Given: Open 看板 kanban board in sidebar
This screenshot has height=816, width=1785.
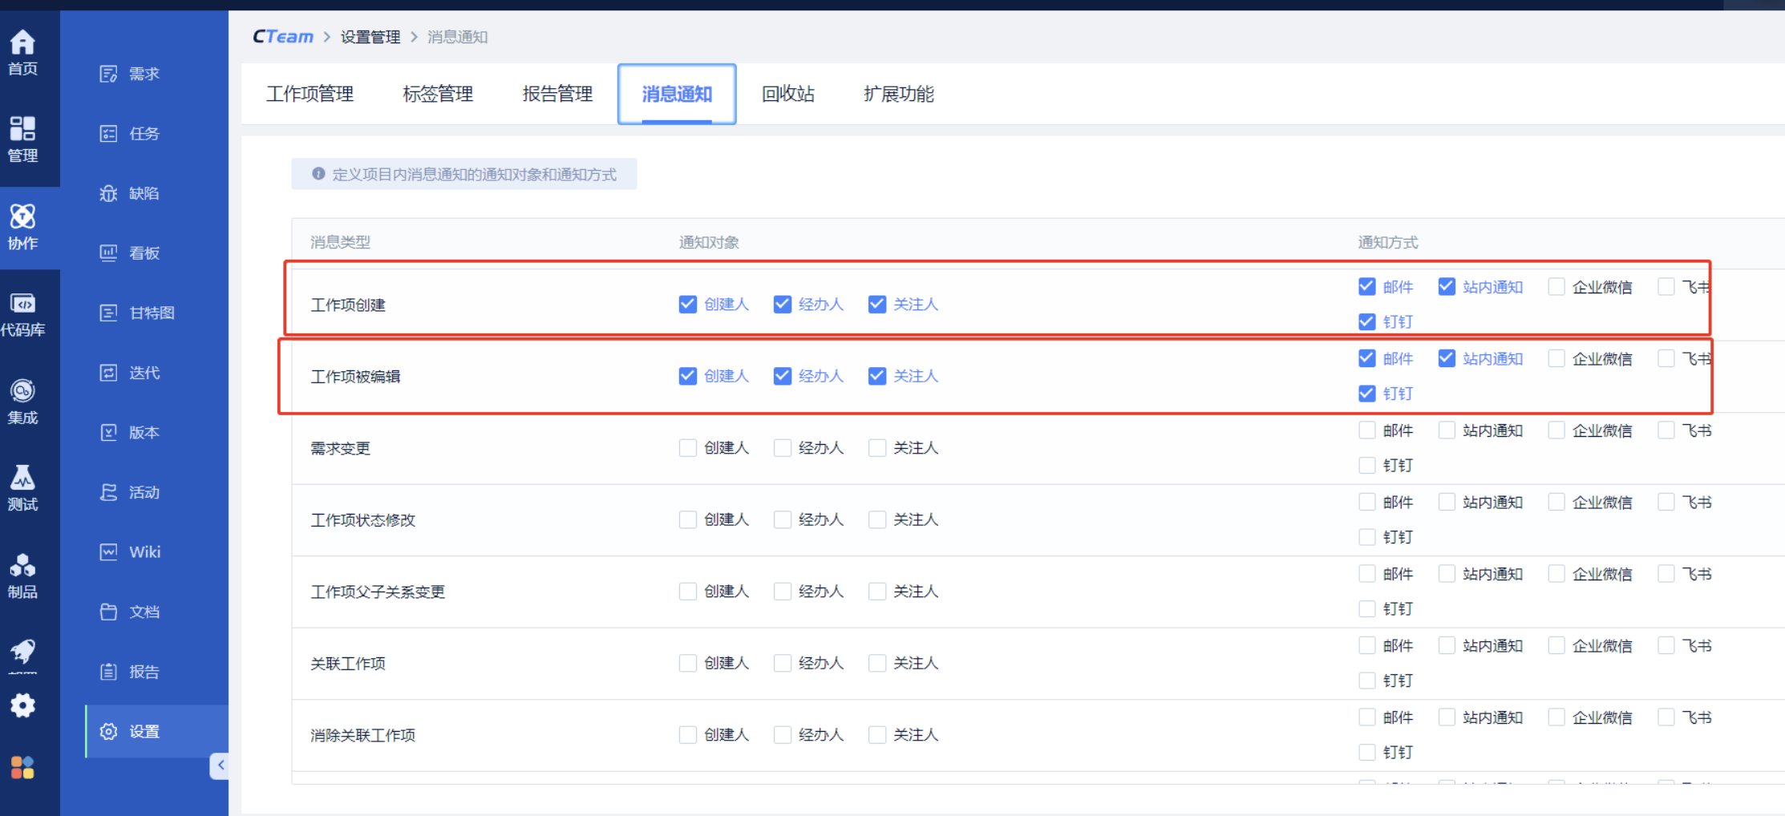Looking at the screenshot, I should pos(130,253).
